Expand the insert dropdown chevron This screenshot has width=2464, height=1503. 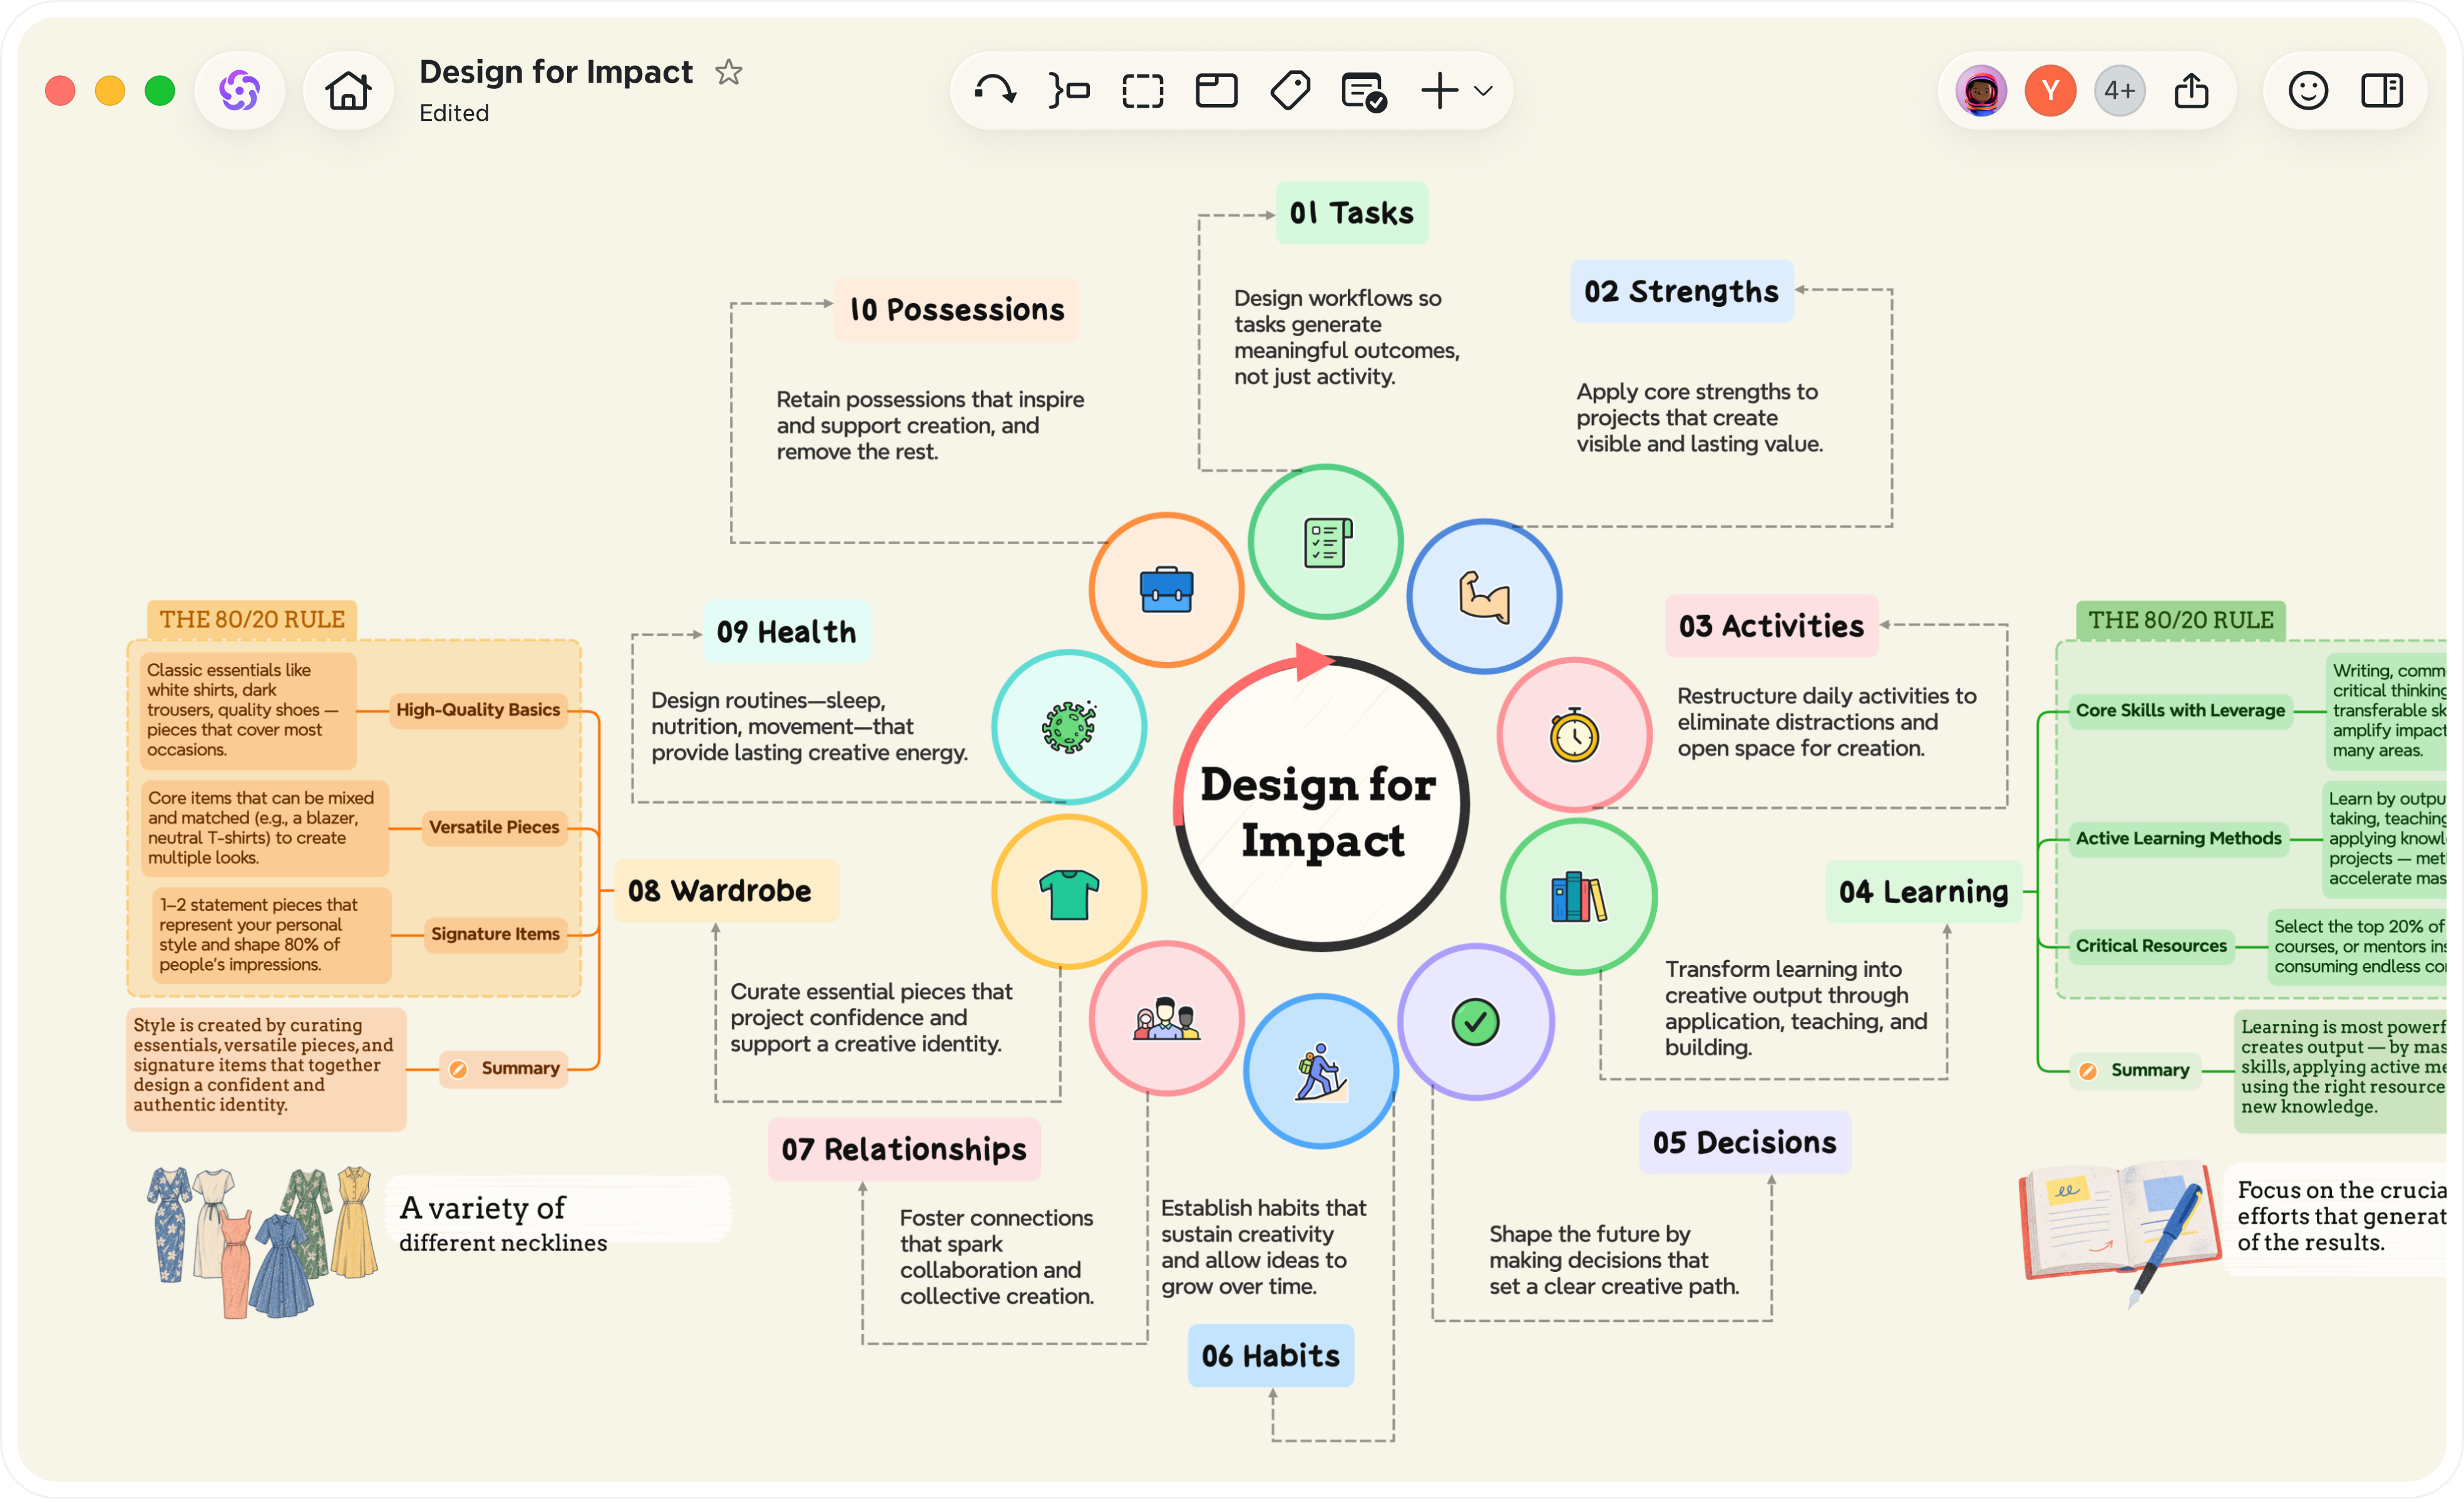point(1484,91)
